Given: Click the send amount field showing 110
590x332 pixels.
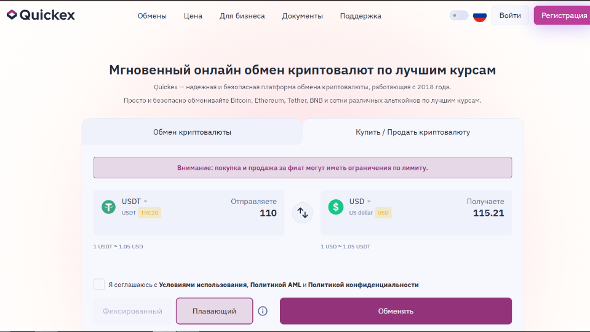Looking at the screenshot, I should [268, 213].
